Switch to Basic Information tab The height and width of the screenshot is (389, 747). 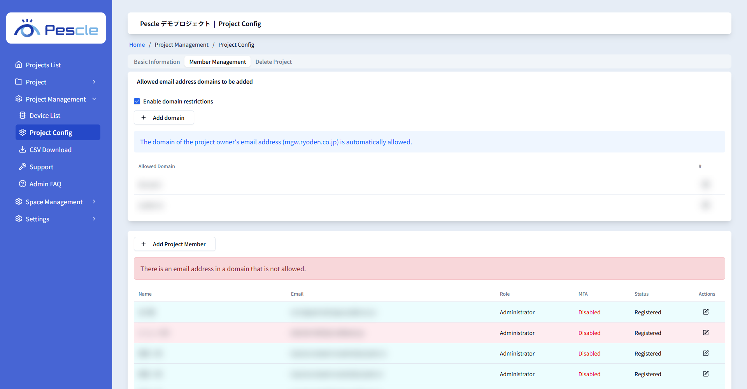pos(157,62)
